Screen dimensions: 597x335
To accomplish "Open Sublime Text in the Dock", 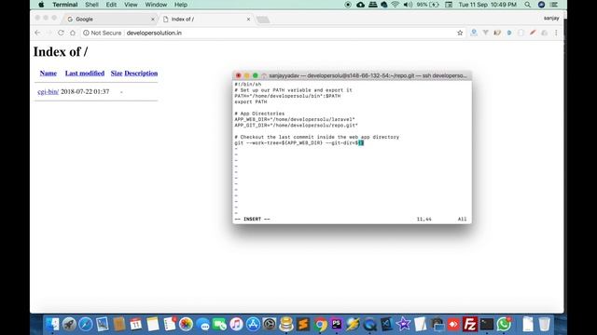I will pyautogui.click(x=303, y=325).
